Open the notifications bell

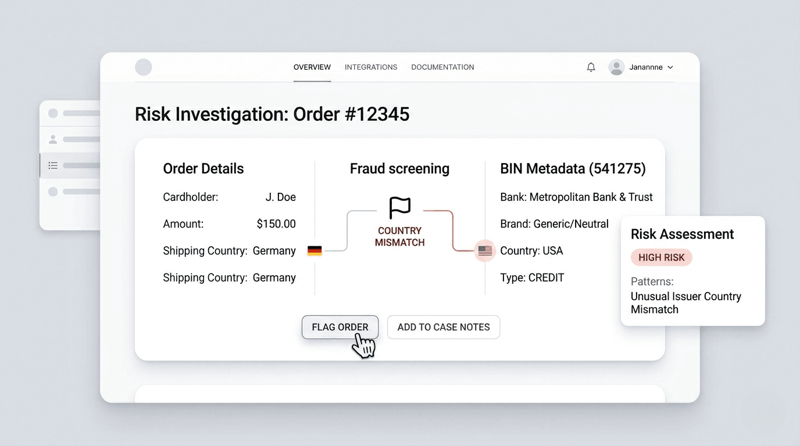click(x=591, y=67)
